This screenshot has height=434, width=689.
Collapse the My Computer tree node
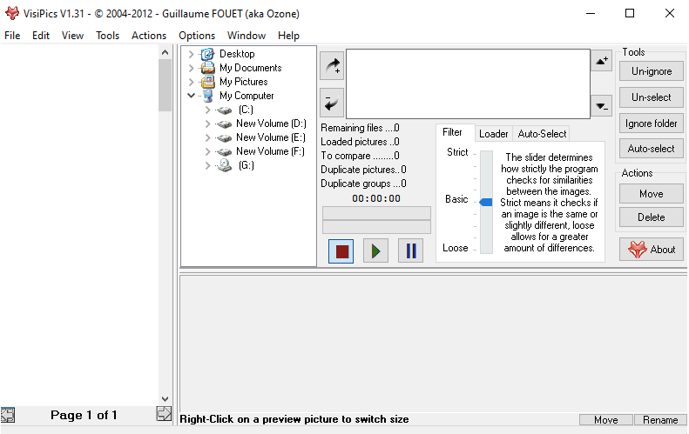(191, 95)
